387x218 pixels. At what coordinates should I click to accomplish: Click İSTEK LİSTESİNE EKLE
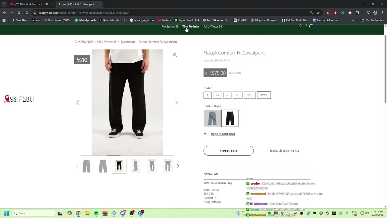(285, 151)
